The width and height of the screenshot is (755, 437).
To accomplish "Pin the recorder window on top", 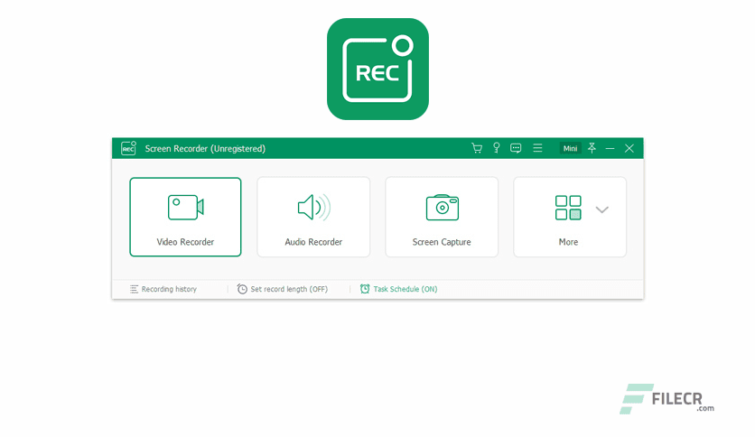I will coord(592,148).
